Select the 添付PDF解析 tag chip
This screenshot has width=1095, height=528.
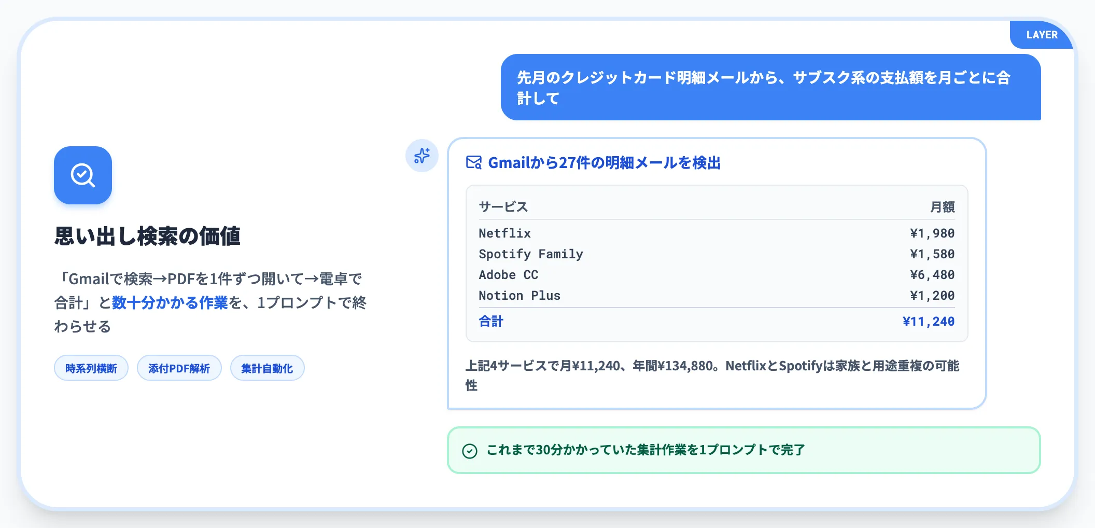(179, 368)
